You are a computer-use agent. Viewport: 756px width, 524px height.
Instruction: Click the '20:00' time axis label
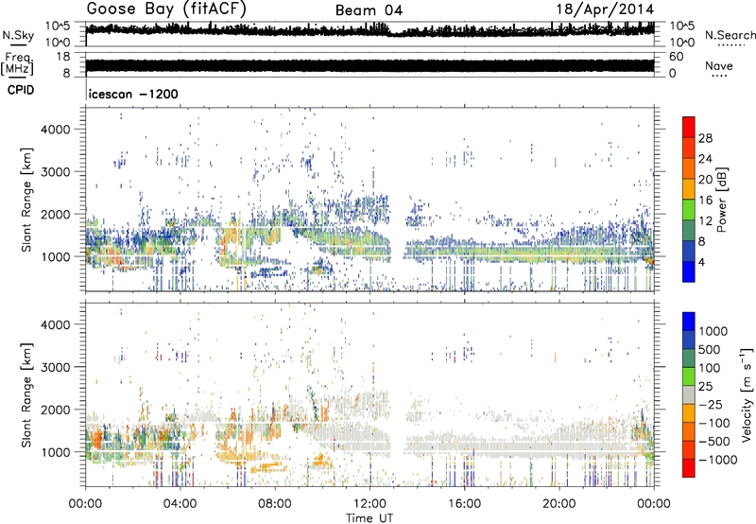tap(558, 504)
